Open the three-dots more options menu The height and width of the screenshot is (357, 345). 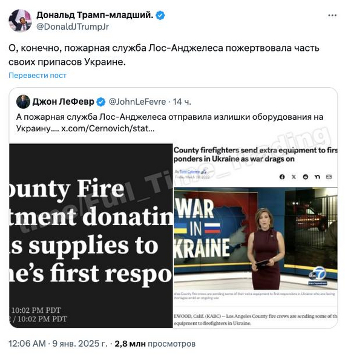point(332,16)
